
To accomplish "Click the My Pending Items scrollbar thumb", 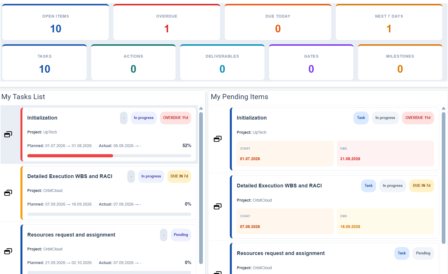I will (x=444, y=178).
